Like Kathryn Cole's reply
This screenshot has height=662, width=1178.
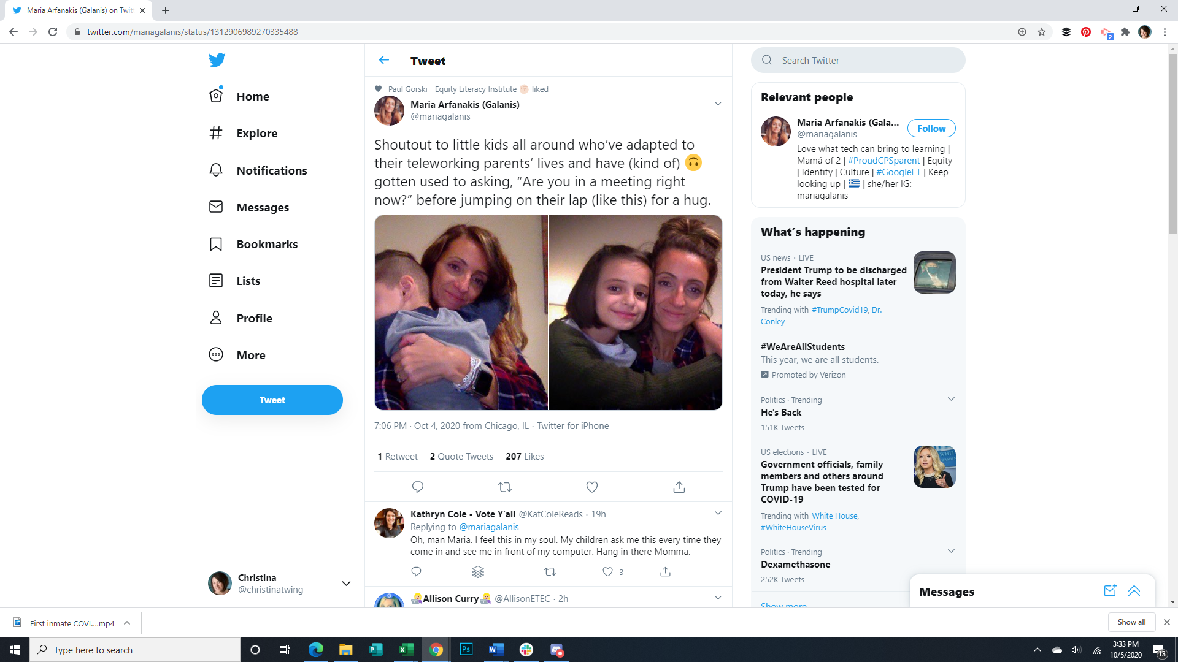click(x=607, y=571)
